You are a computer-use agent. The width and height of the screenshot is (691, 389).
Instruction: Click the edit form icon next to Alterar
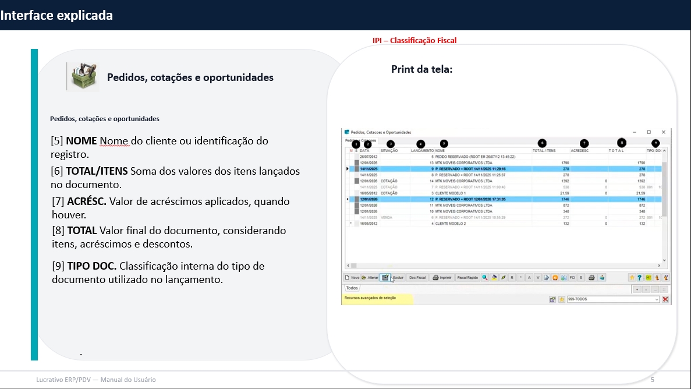[385, 278]
